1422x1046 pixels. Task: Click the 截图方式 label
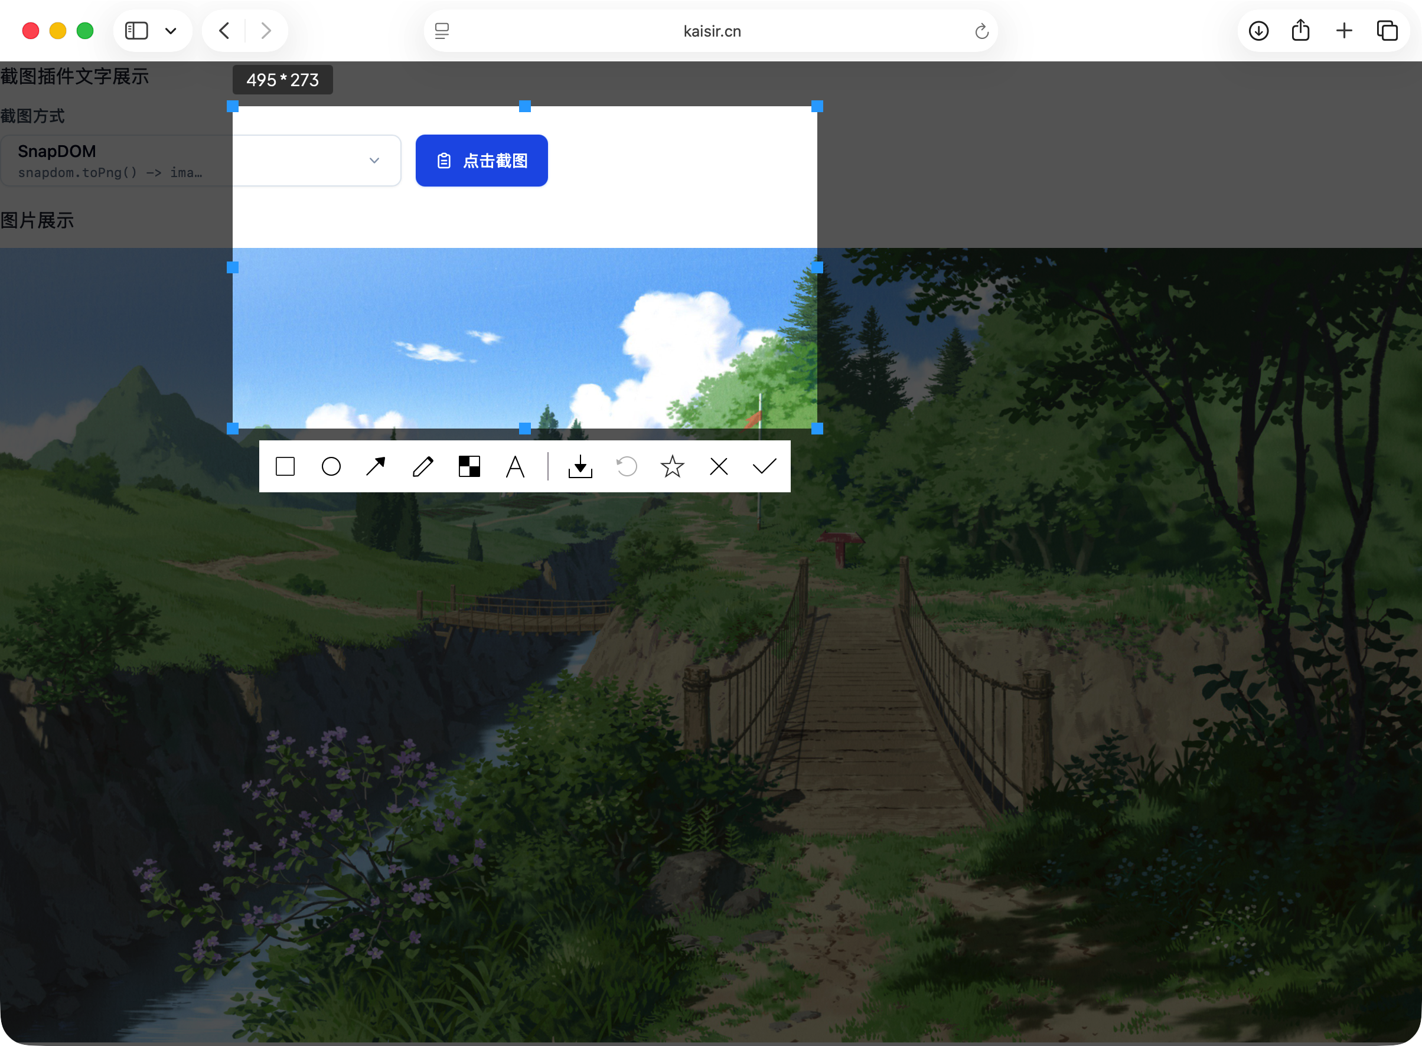coord(32,116)
